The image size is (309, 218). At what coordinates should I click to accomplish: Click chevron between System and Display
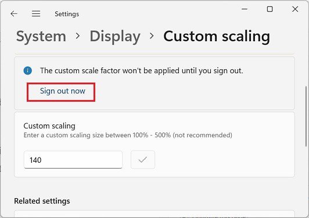[78, 36]
